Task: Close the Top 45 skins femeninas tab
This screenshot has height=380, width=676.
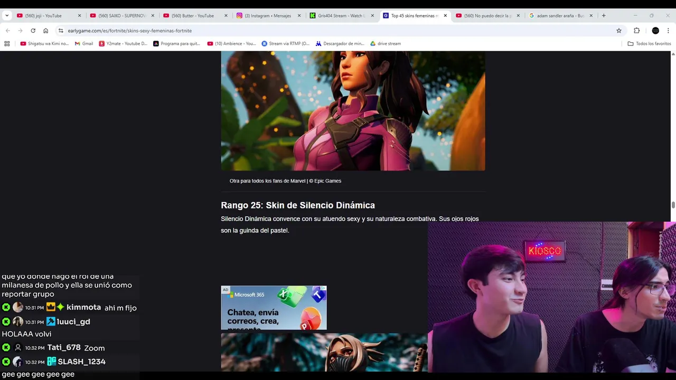Action: [x=445, y=16]
